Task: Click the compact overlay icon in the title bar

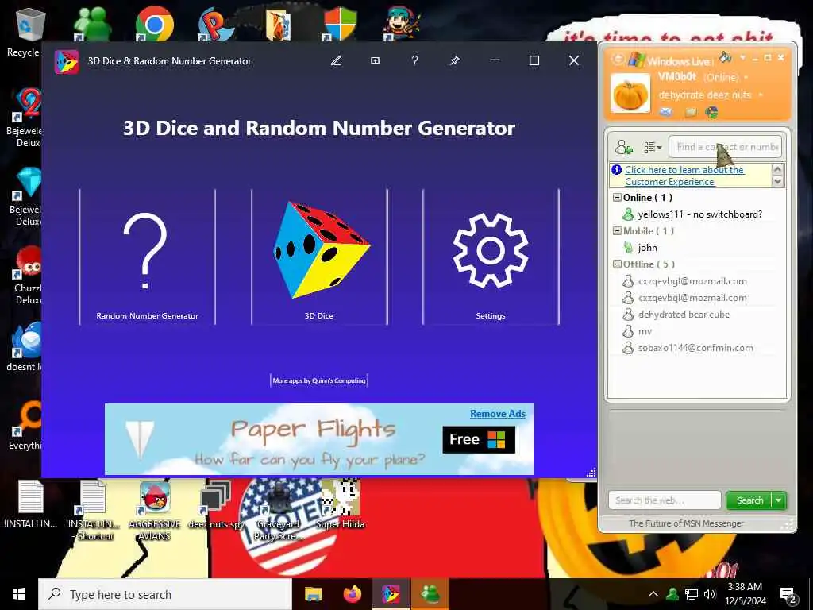Action: (x=376, y=60)
